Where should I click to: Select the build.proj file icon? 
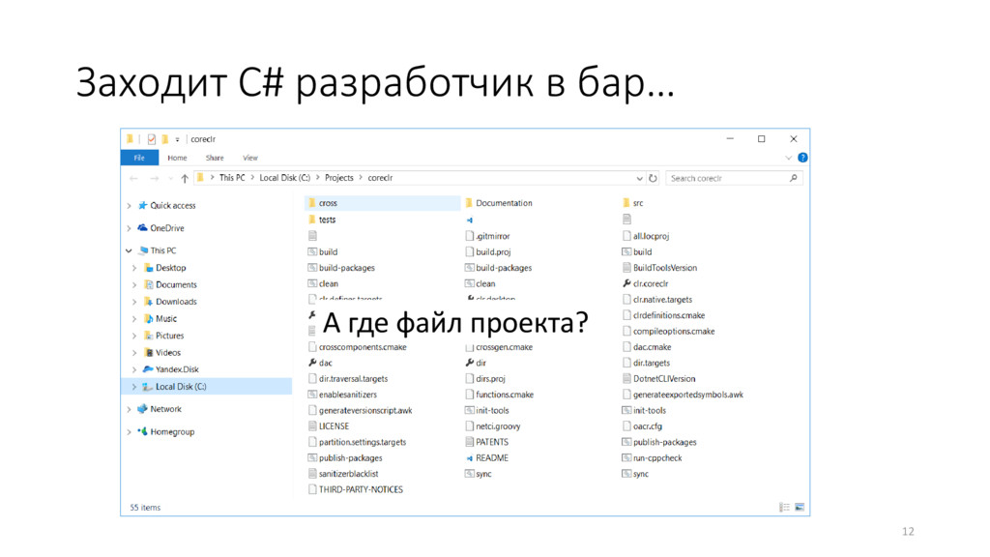click(469, 252)
